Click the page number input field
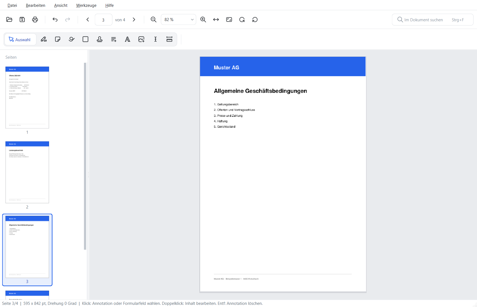This screenshot has width=477, height=307. pyautogui.click(x=104, y=20)
